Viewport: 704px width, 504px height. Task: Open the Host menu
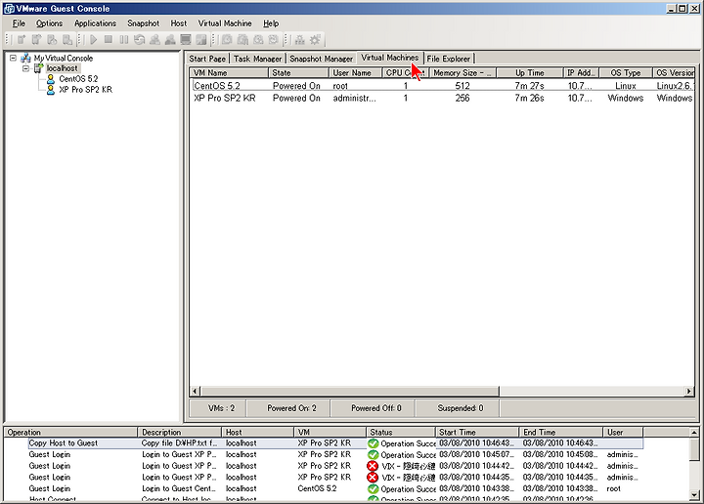click(179, 23)
